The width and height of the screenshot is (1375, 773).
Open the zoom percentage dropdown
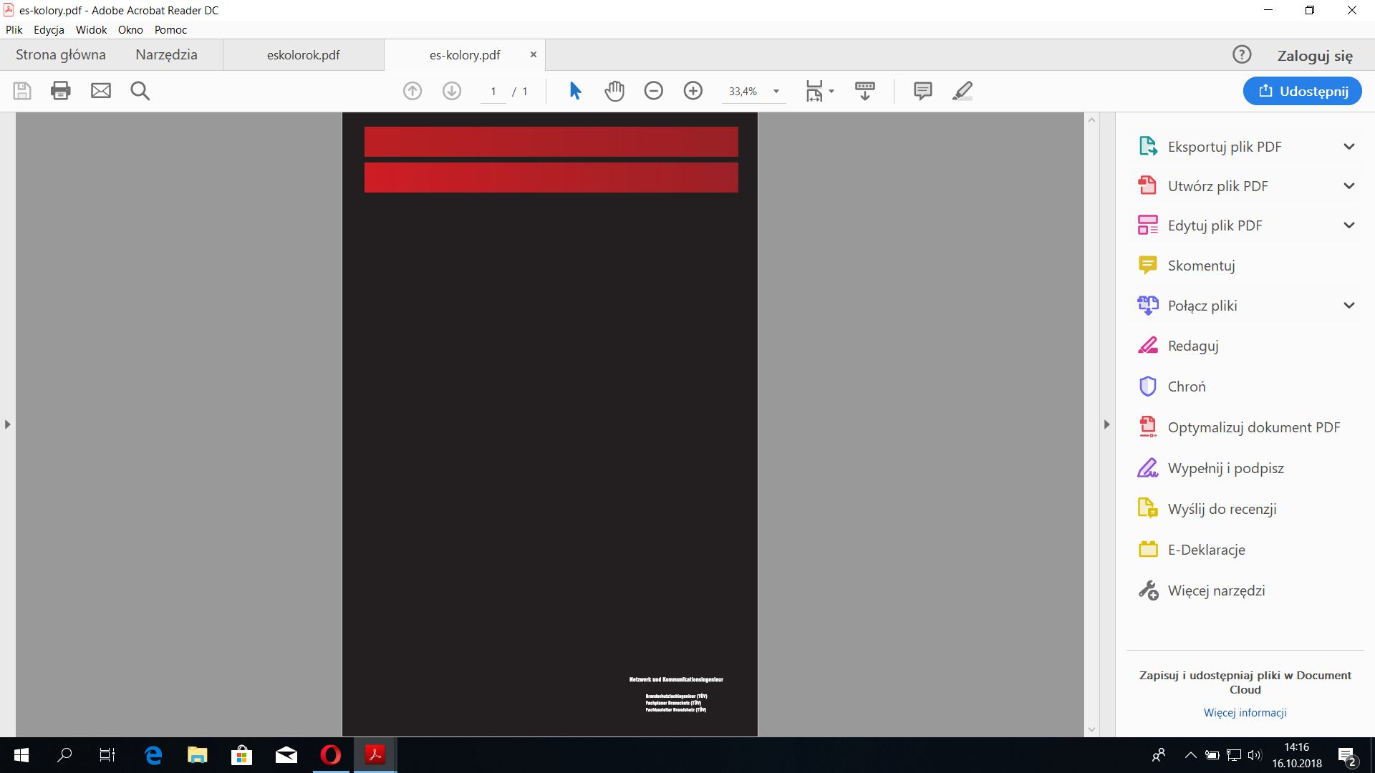[x=776, y=92]
